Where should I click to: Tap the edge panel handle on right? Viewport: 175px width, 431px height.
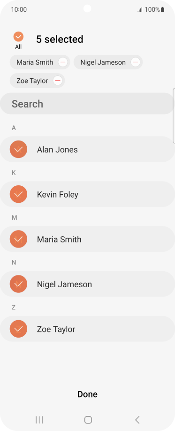[x=174, y=116]
